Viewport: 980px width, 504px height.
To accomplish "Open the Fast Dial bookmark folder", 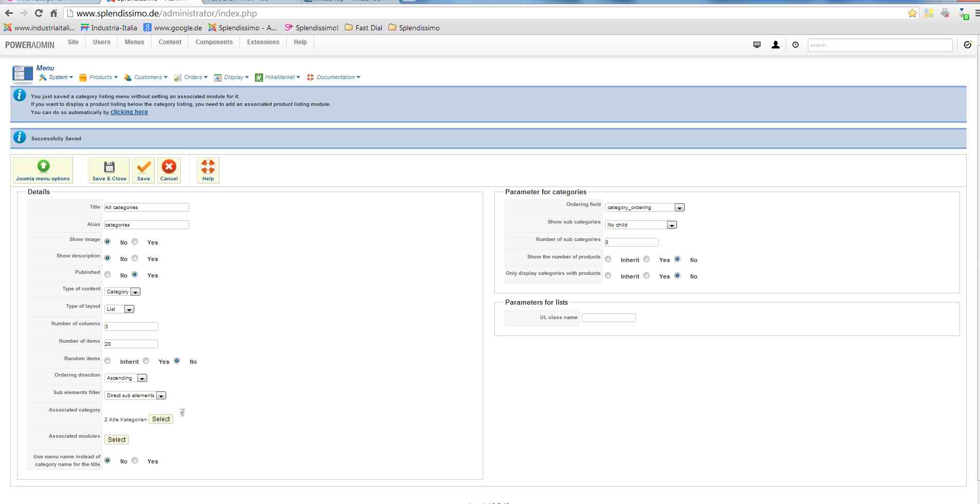I will 364,28.
